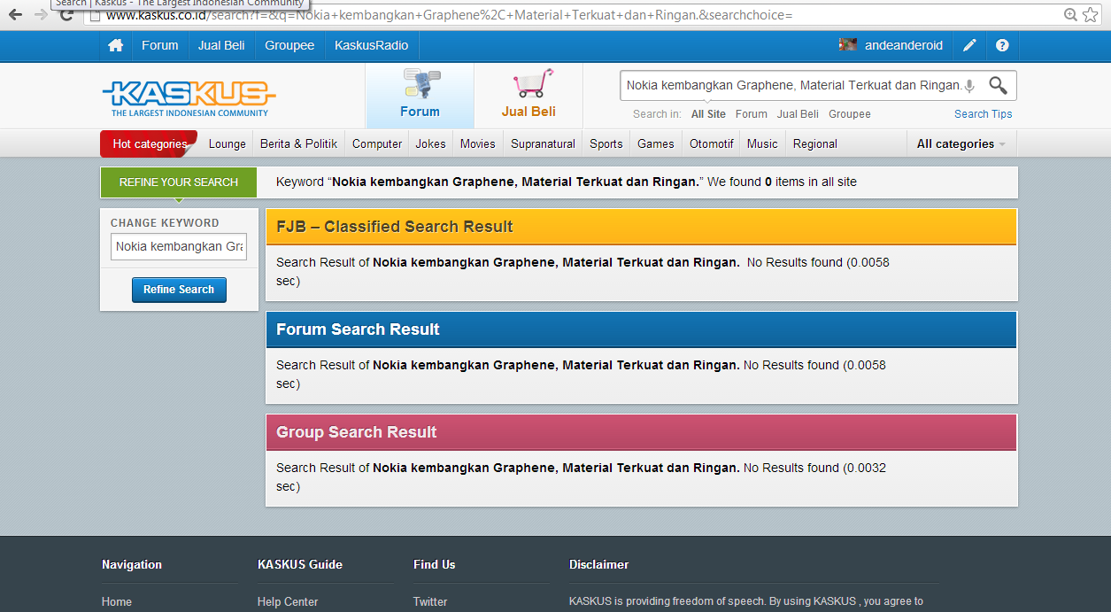Image resolution: width=1111 pixels, height=612 pixels.
Task: Click the Refine Your Search header
Action: (179, 182)
